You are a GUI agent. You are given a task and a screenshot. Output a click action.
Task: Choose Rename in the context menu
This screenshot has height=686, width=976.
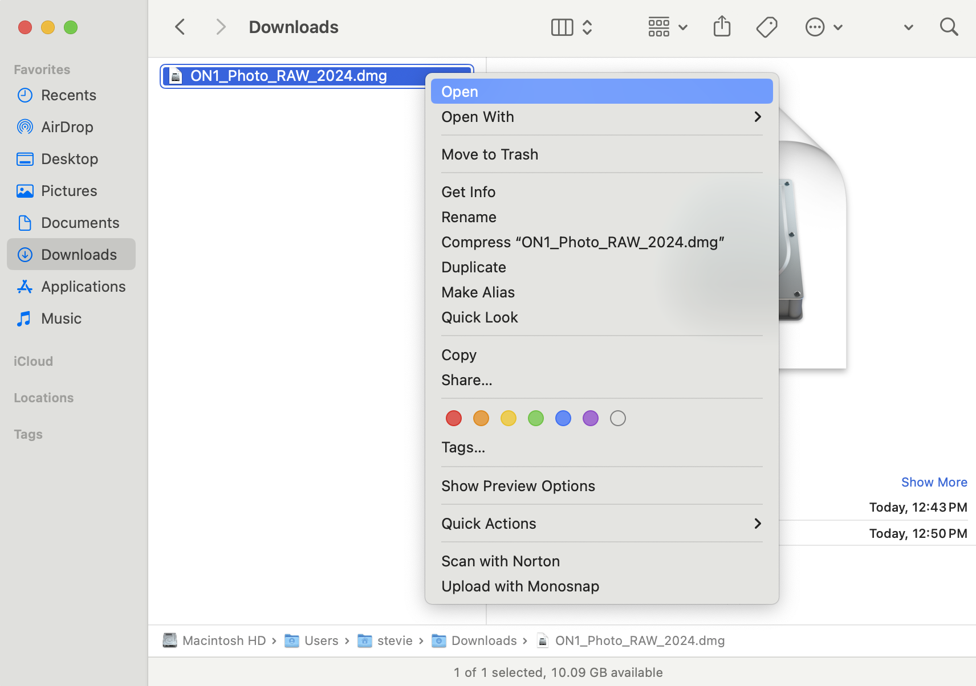[602, 217]
